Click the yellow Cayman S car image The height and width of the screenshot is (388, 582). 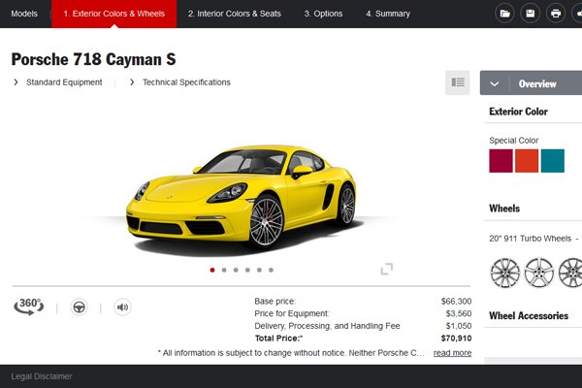click(242, 199)
